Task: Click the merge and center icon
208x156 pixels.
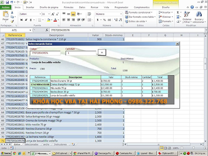Action: click(x=89, y=20)
